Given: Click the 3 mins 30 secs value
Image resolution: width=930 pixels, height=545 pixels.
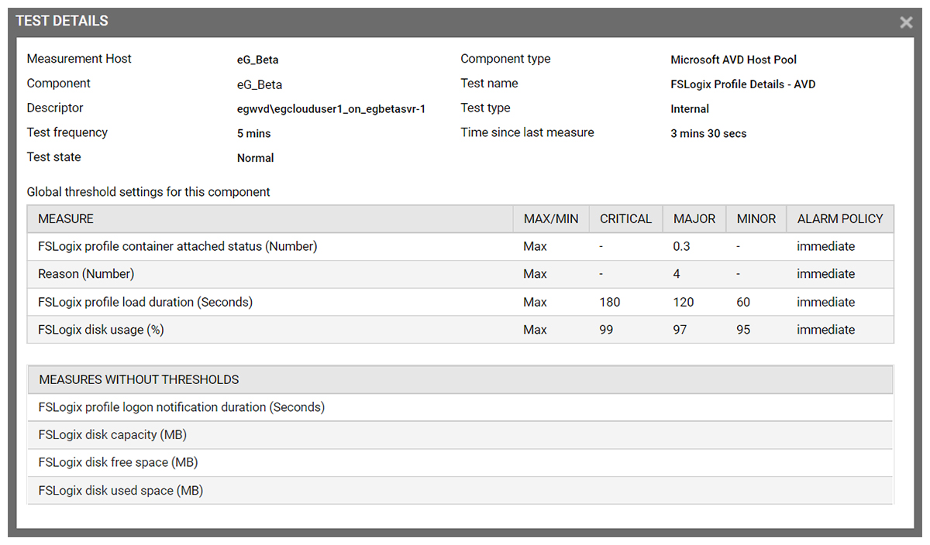Looking at the screenshot, I should pyautogui.click(x=708, y=134).
